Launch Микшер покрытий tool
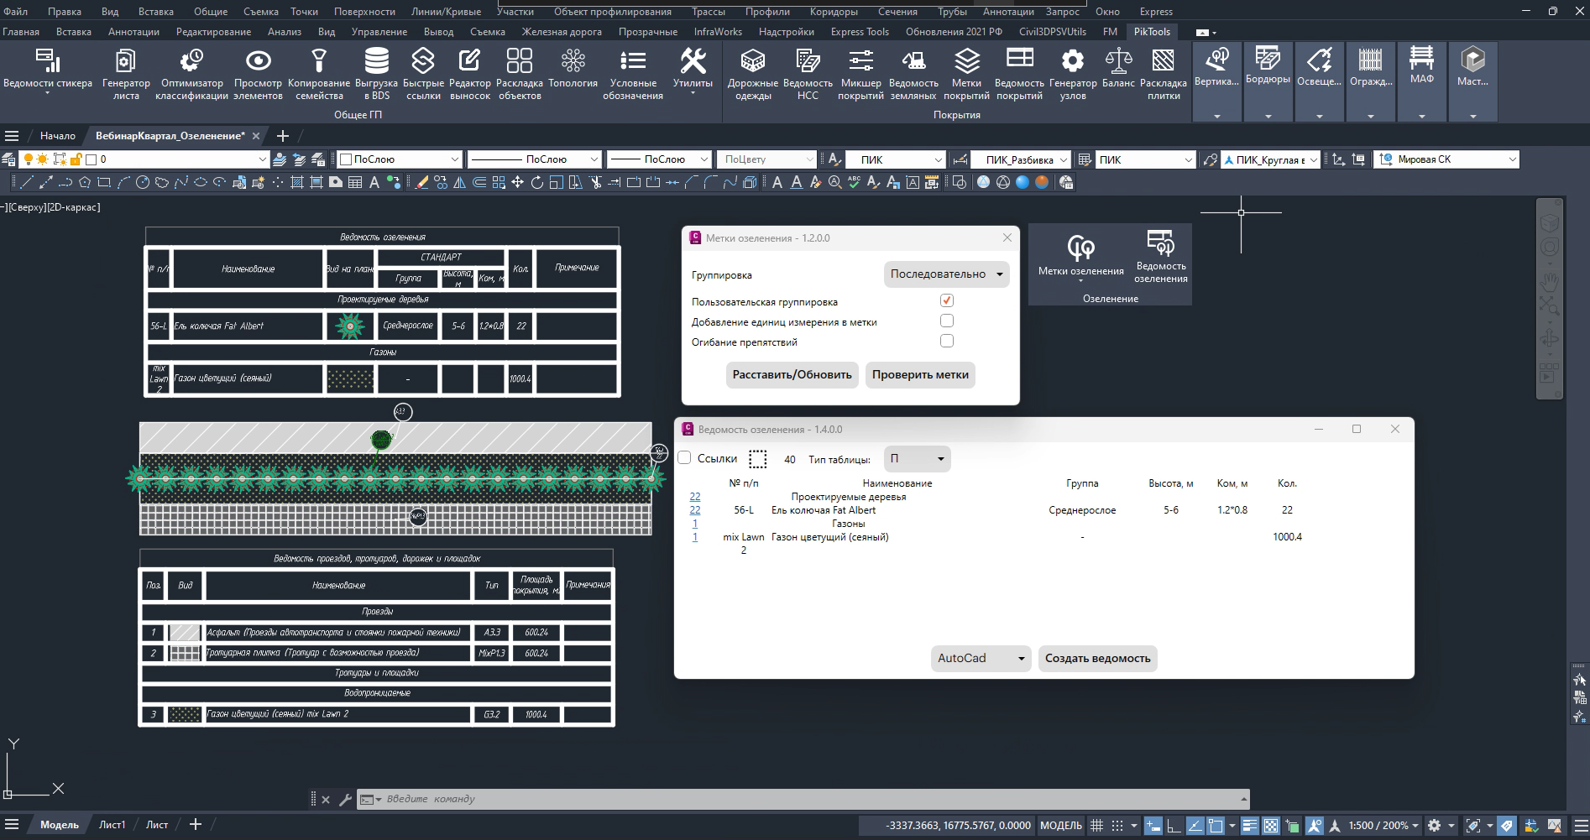Screen dimensions: 1590x840 (x=860, y=74)
